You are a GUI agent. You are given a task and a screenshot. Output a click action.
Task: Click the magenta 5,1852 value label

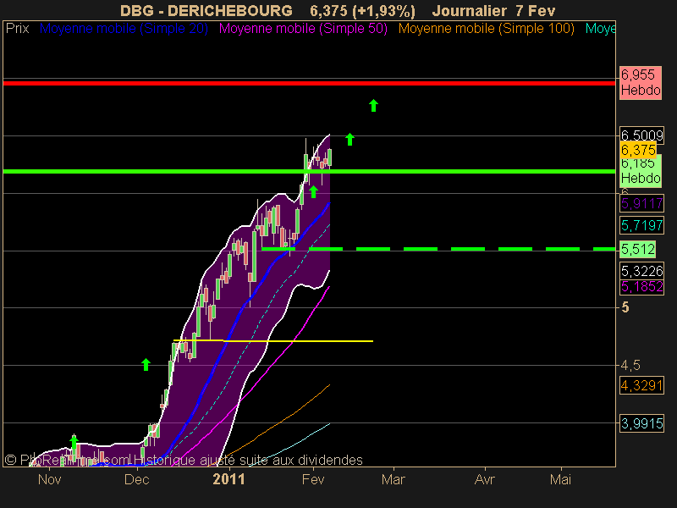click(641, 287)
